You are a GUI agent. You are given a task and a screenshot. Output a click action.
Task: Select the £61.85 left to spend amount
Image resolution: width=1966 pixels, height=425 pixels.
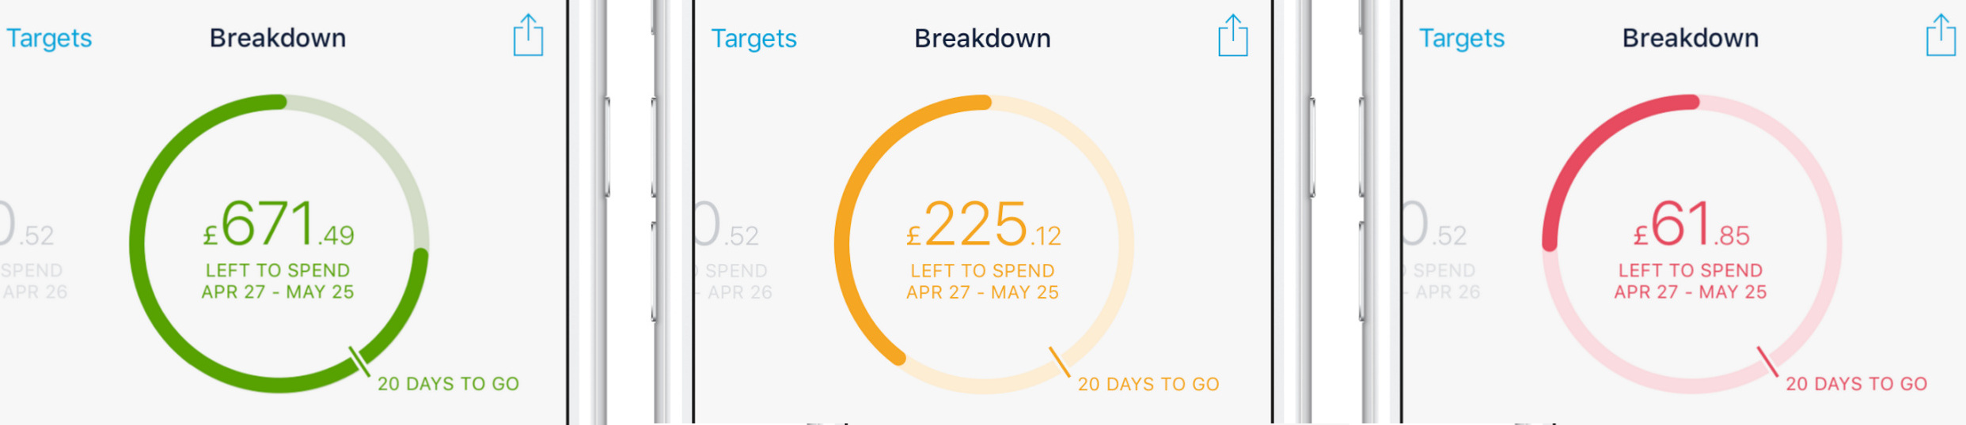1691,225
